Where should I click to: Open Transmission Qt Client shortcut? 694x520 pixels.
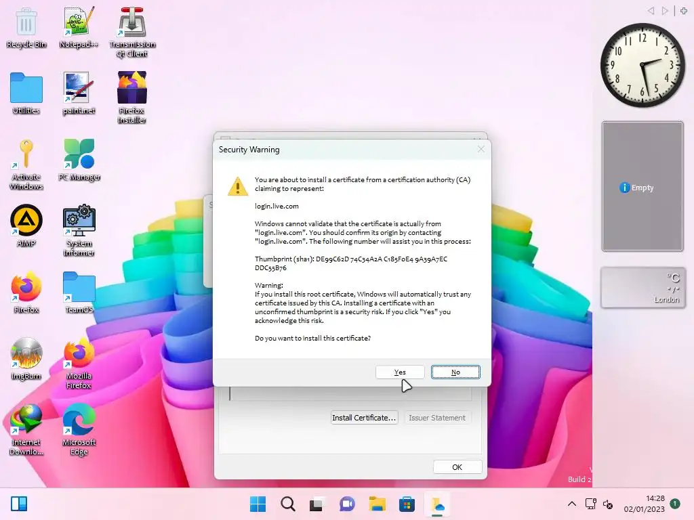pos(132,32)
